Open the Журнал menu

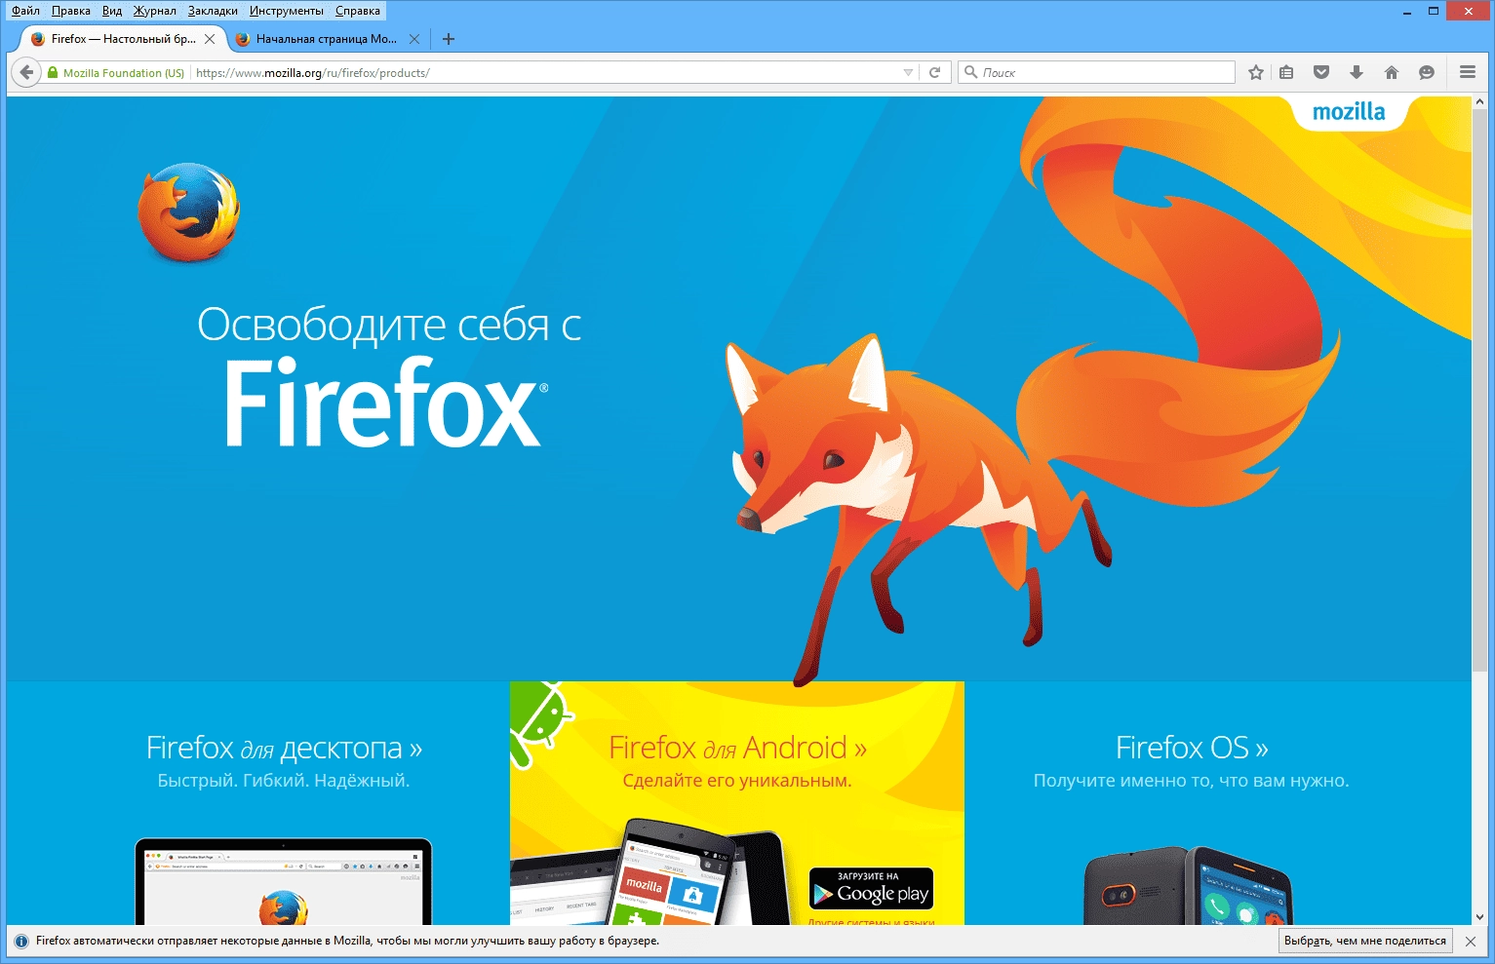155,11
